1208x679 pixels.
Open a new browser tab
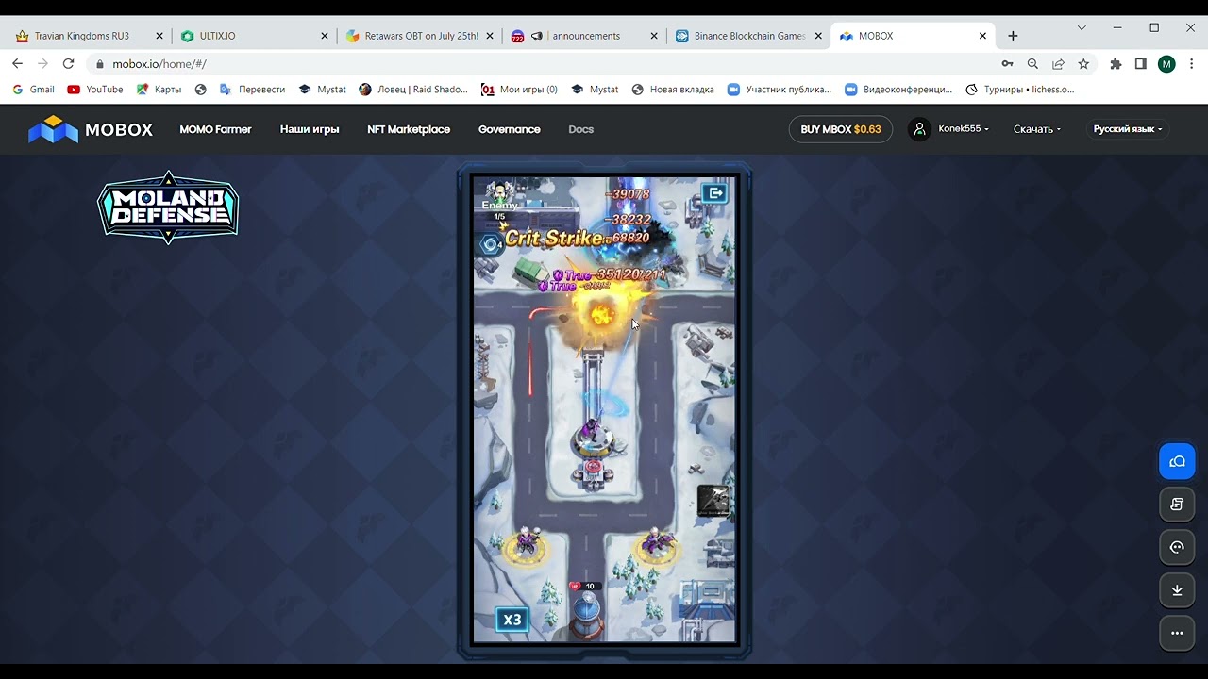1013,36
